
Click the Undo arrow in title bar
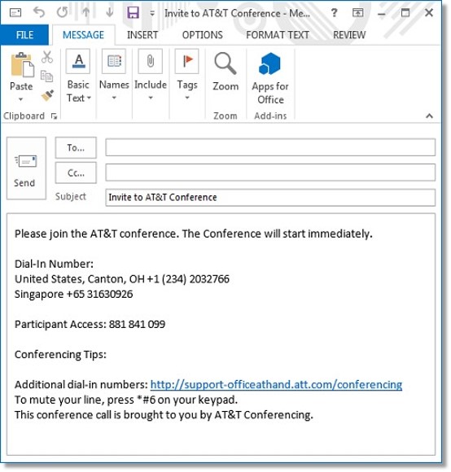[39, 13]
